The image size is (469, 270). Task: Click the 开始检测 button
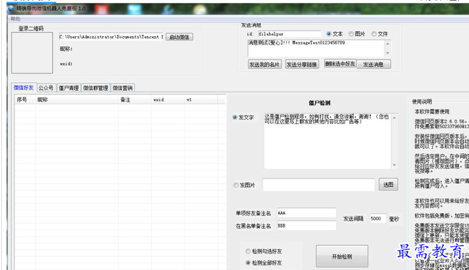(x=342, y=256)
